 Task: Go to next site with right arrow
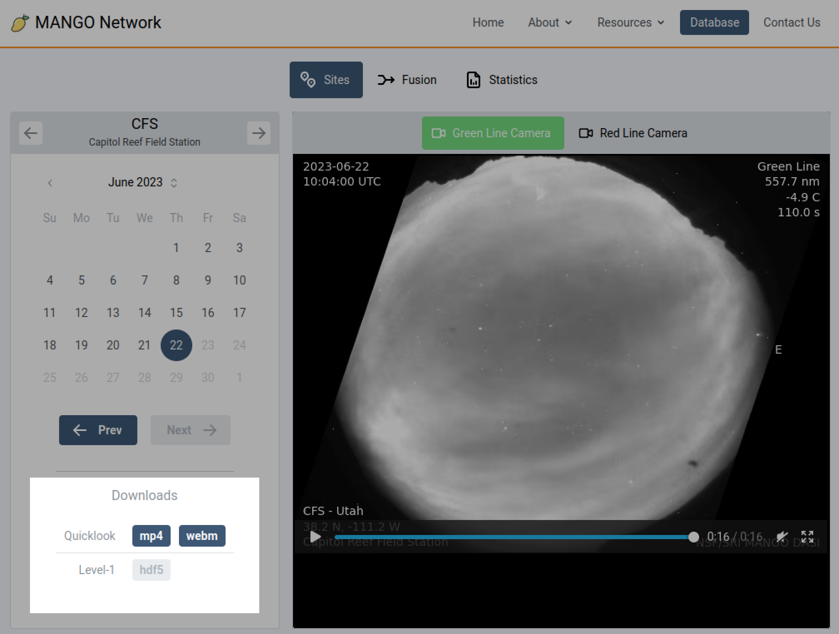pyautogui.click(x=258, y=133)
